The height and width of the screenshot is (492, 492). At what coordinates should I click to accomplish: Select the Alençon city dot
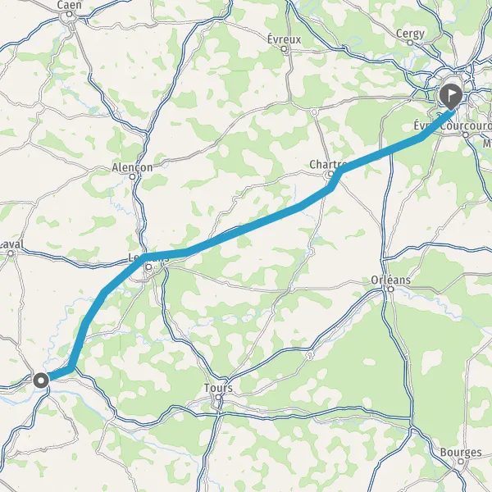(x=132, y=176)
